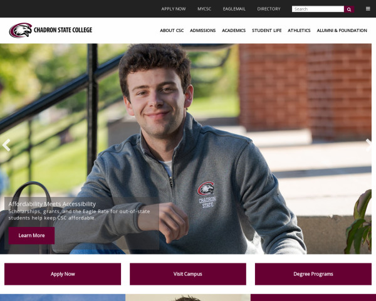Open EagleMail from top bar

234,9
